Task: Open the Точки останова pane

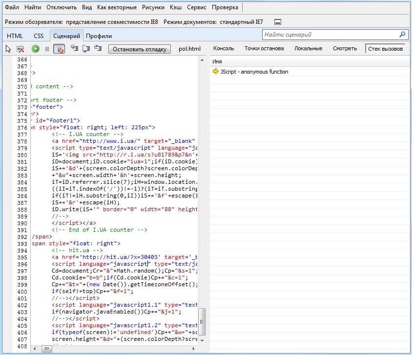Action: (264, 48)
